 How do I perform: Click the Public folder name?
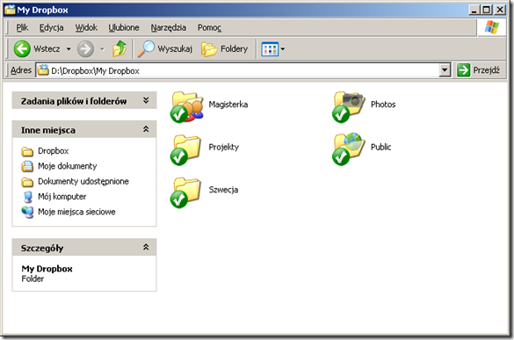pos(381,147)
